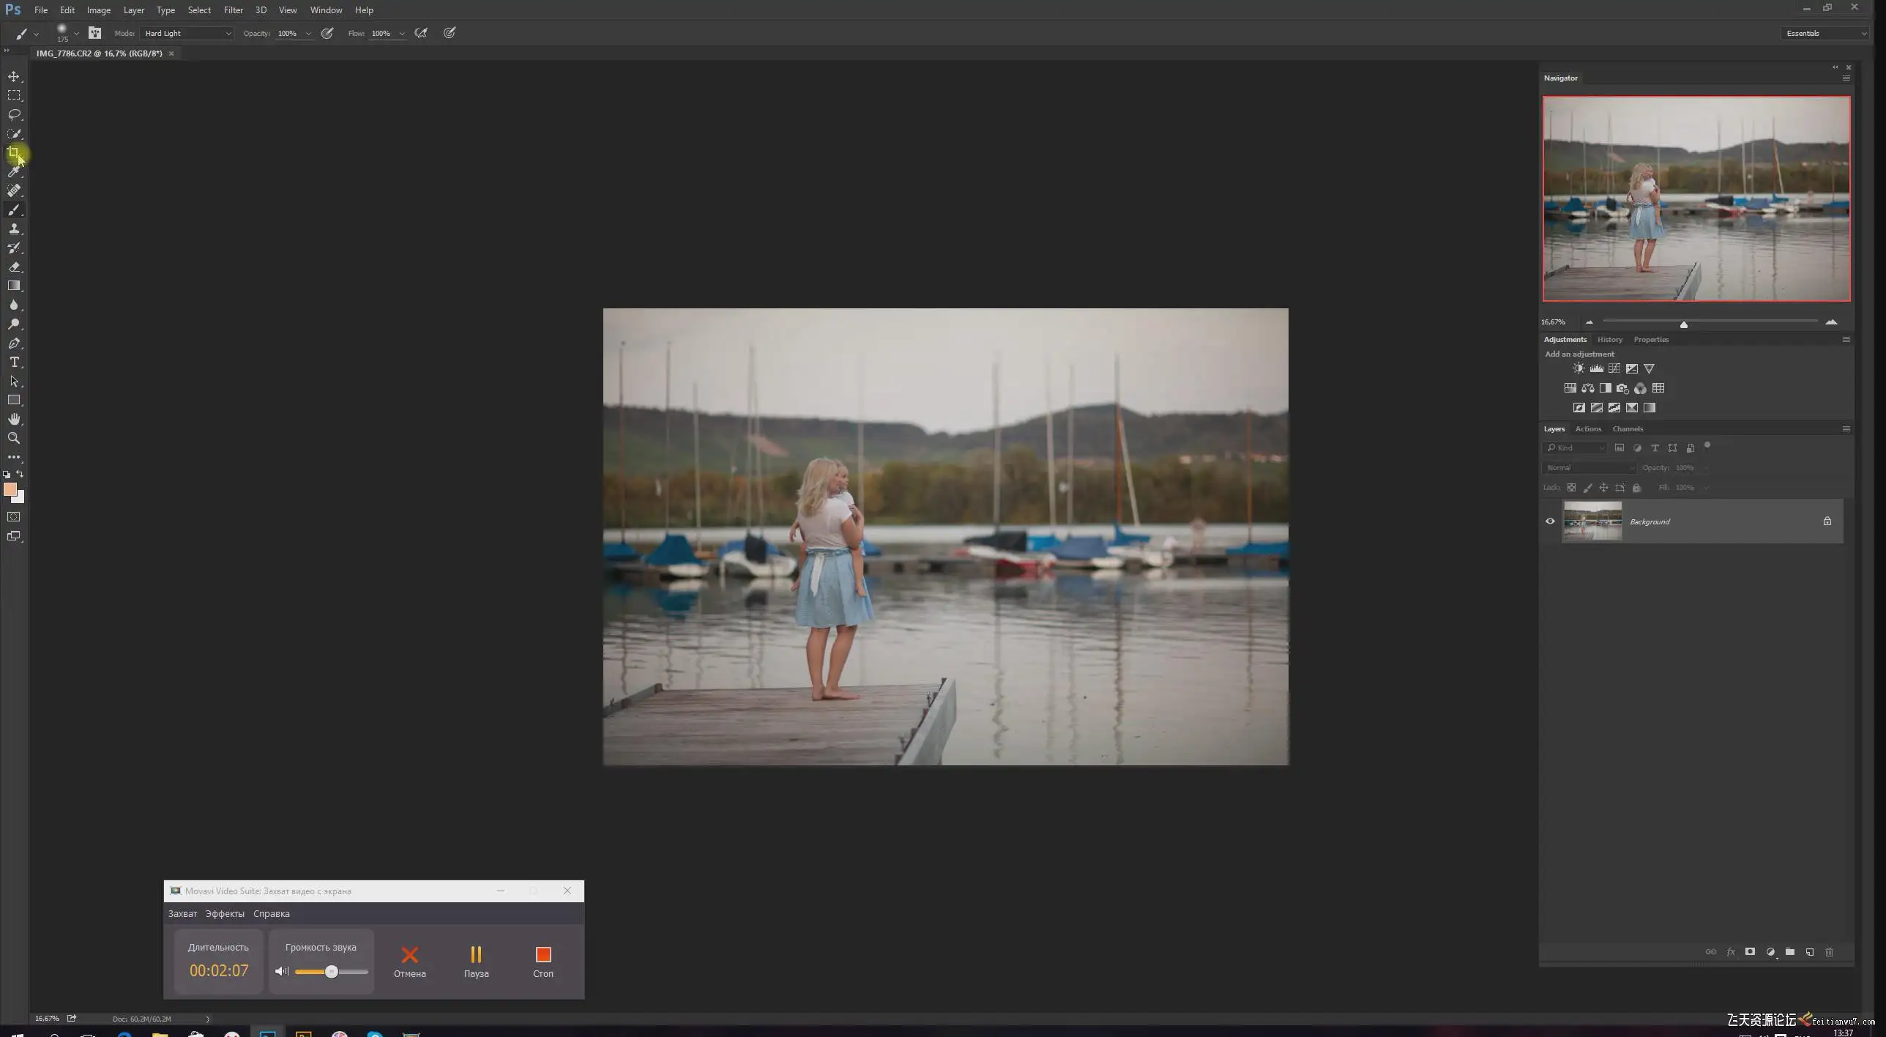Adjust the Movavi sound volume slider
This screenshot has height=1037, width=1886.
pyautogui.click(x=332, y=972)
